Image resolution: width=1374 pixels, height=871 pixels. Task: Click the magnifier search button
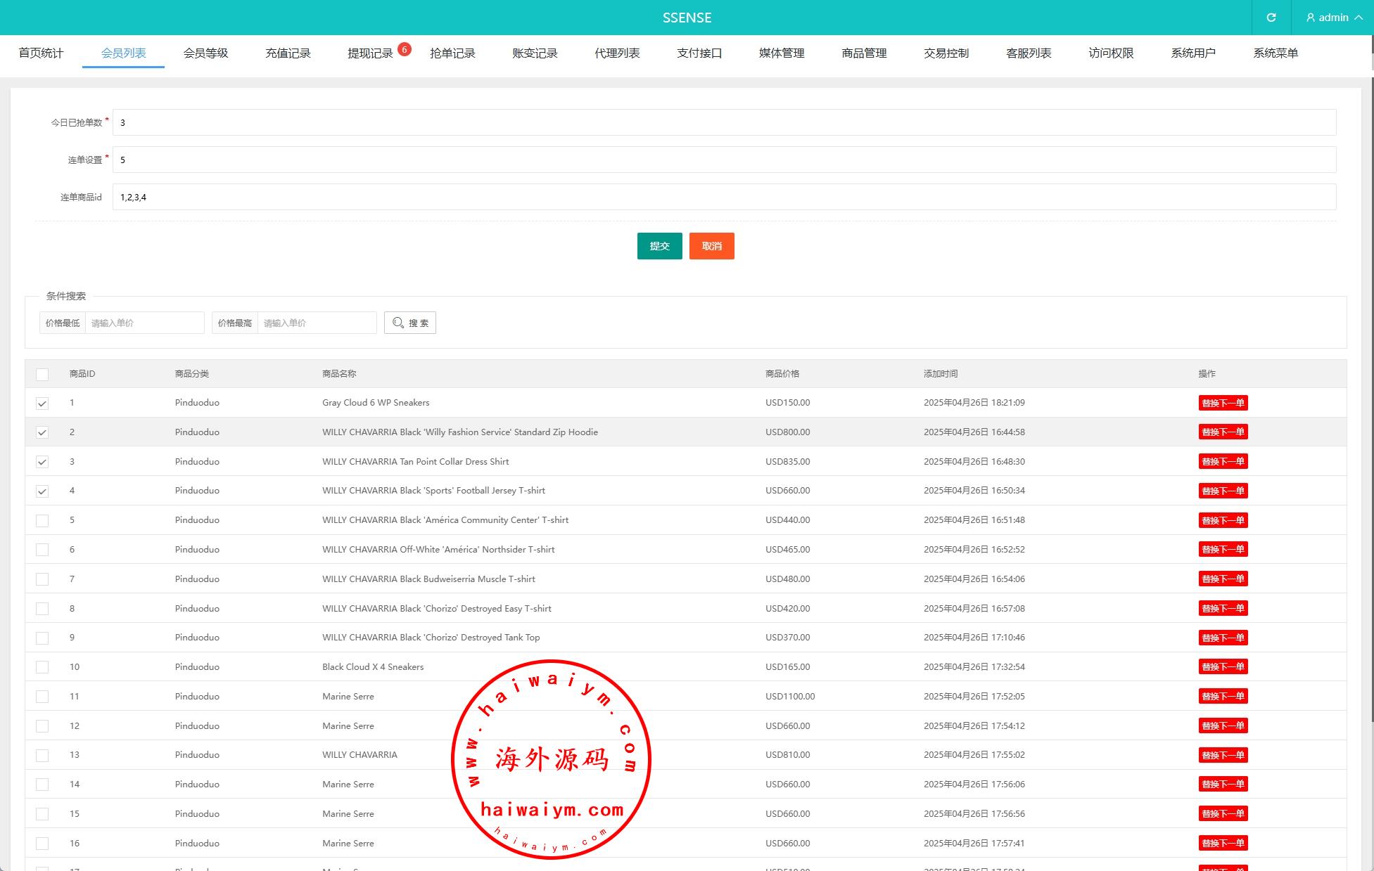[410, 323]
